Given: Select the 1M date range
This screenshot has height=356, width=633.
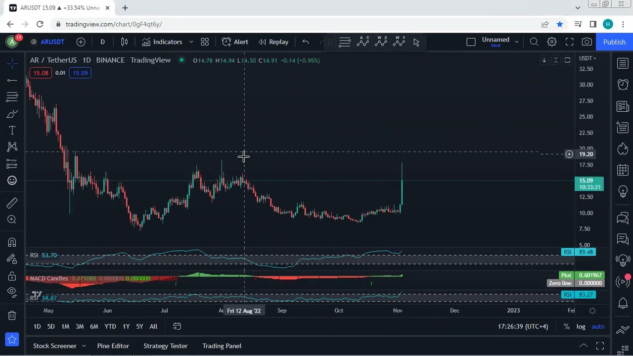Looking at the screenshot, I should (x=65, y=326).
